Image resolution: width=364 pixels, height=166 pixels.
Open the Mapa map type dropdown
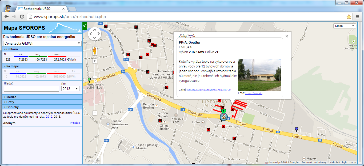(345, 26)
